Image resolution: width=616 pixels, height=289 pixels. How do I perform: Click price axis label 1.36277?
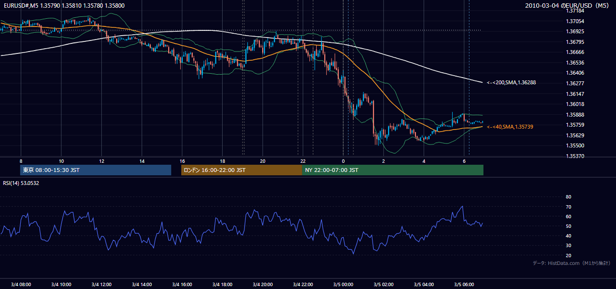pos(575,83)
